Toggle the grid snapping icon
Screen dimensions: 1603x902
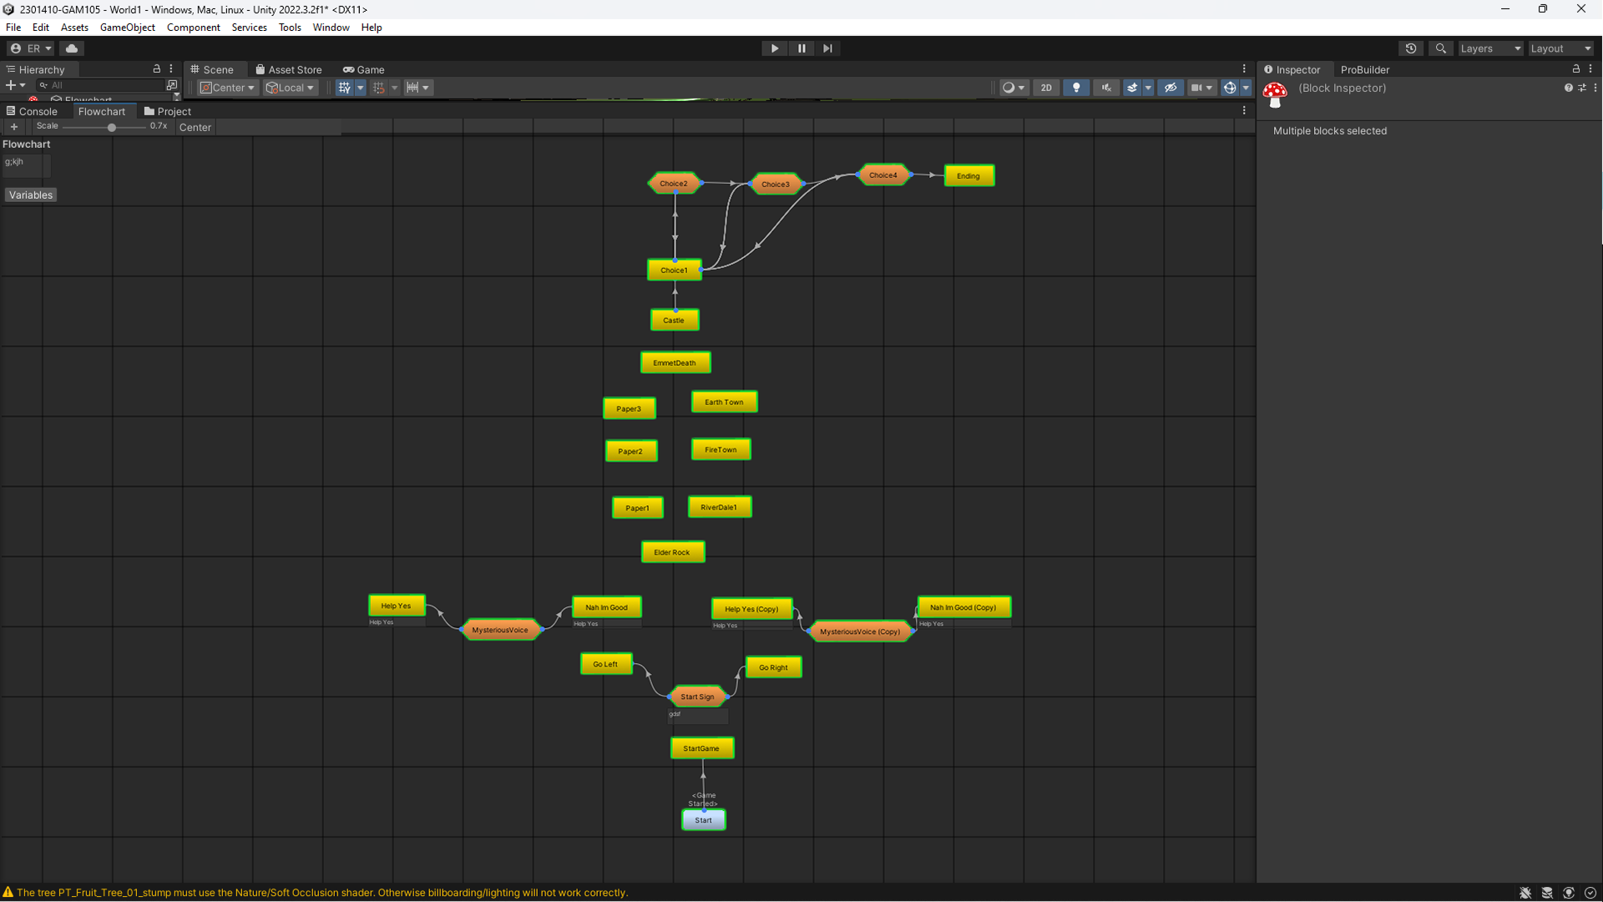(x=378, y=88)
